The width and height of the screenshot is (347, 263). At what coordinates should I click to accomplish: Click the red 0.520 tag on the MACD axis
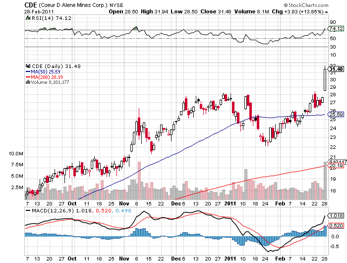pos(336,226)
